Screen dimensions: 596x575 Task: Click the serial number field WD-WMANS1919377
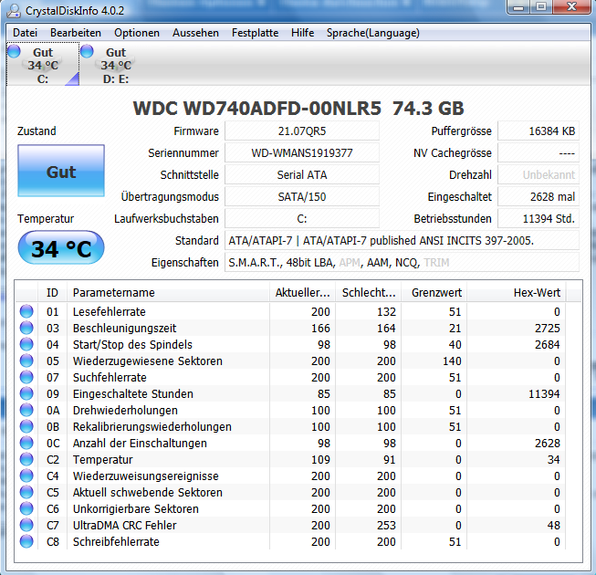point(302,153)
